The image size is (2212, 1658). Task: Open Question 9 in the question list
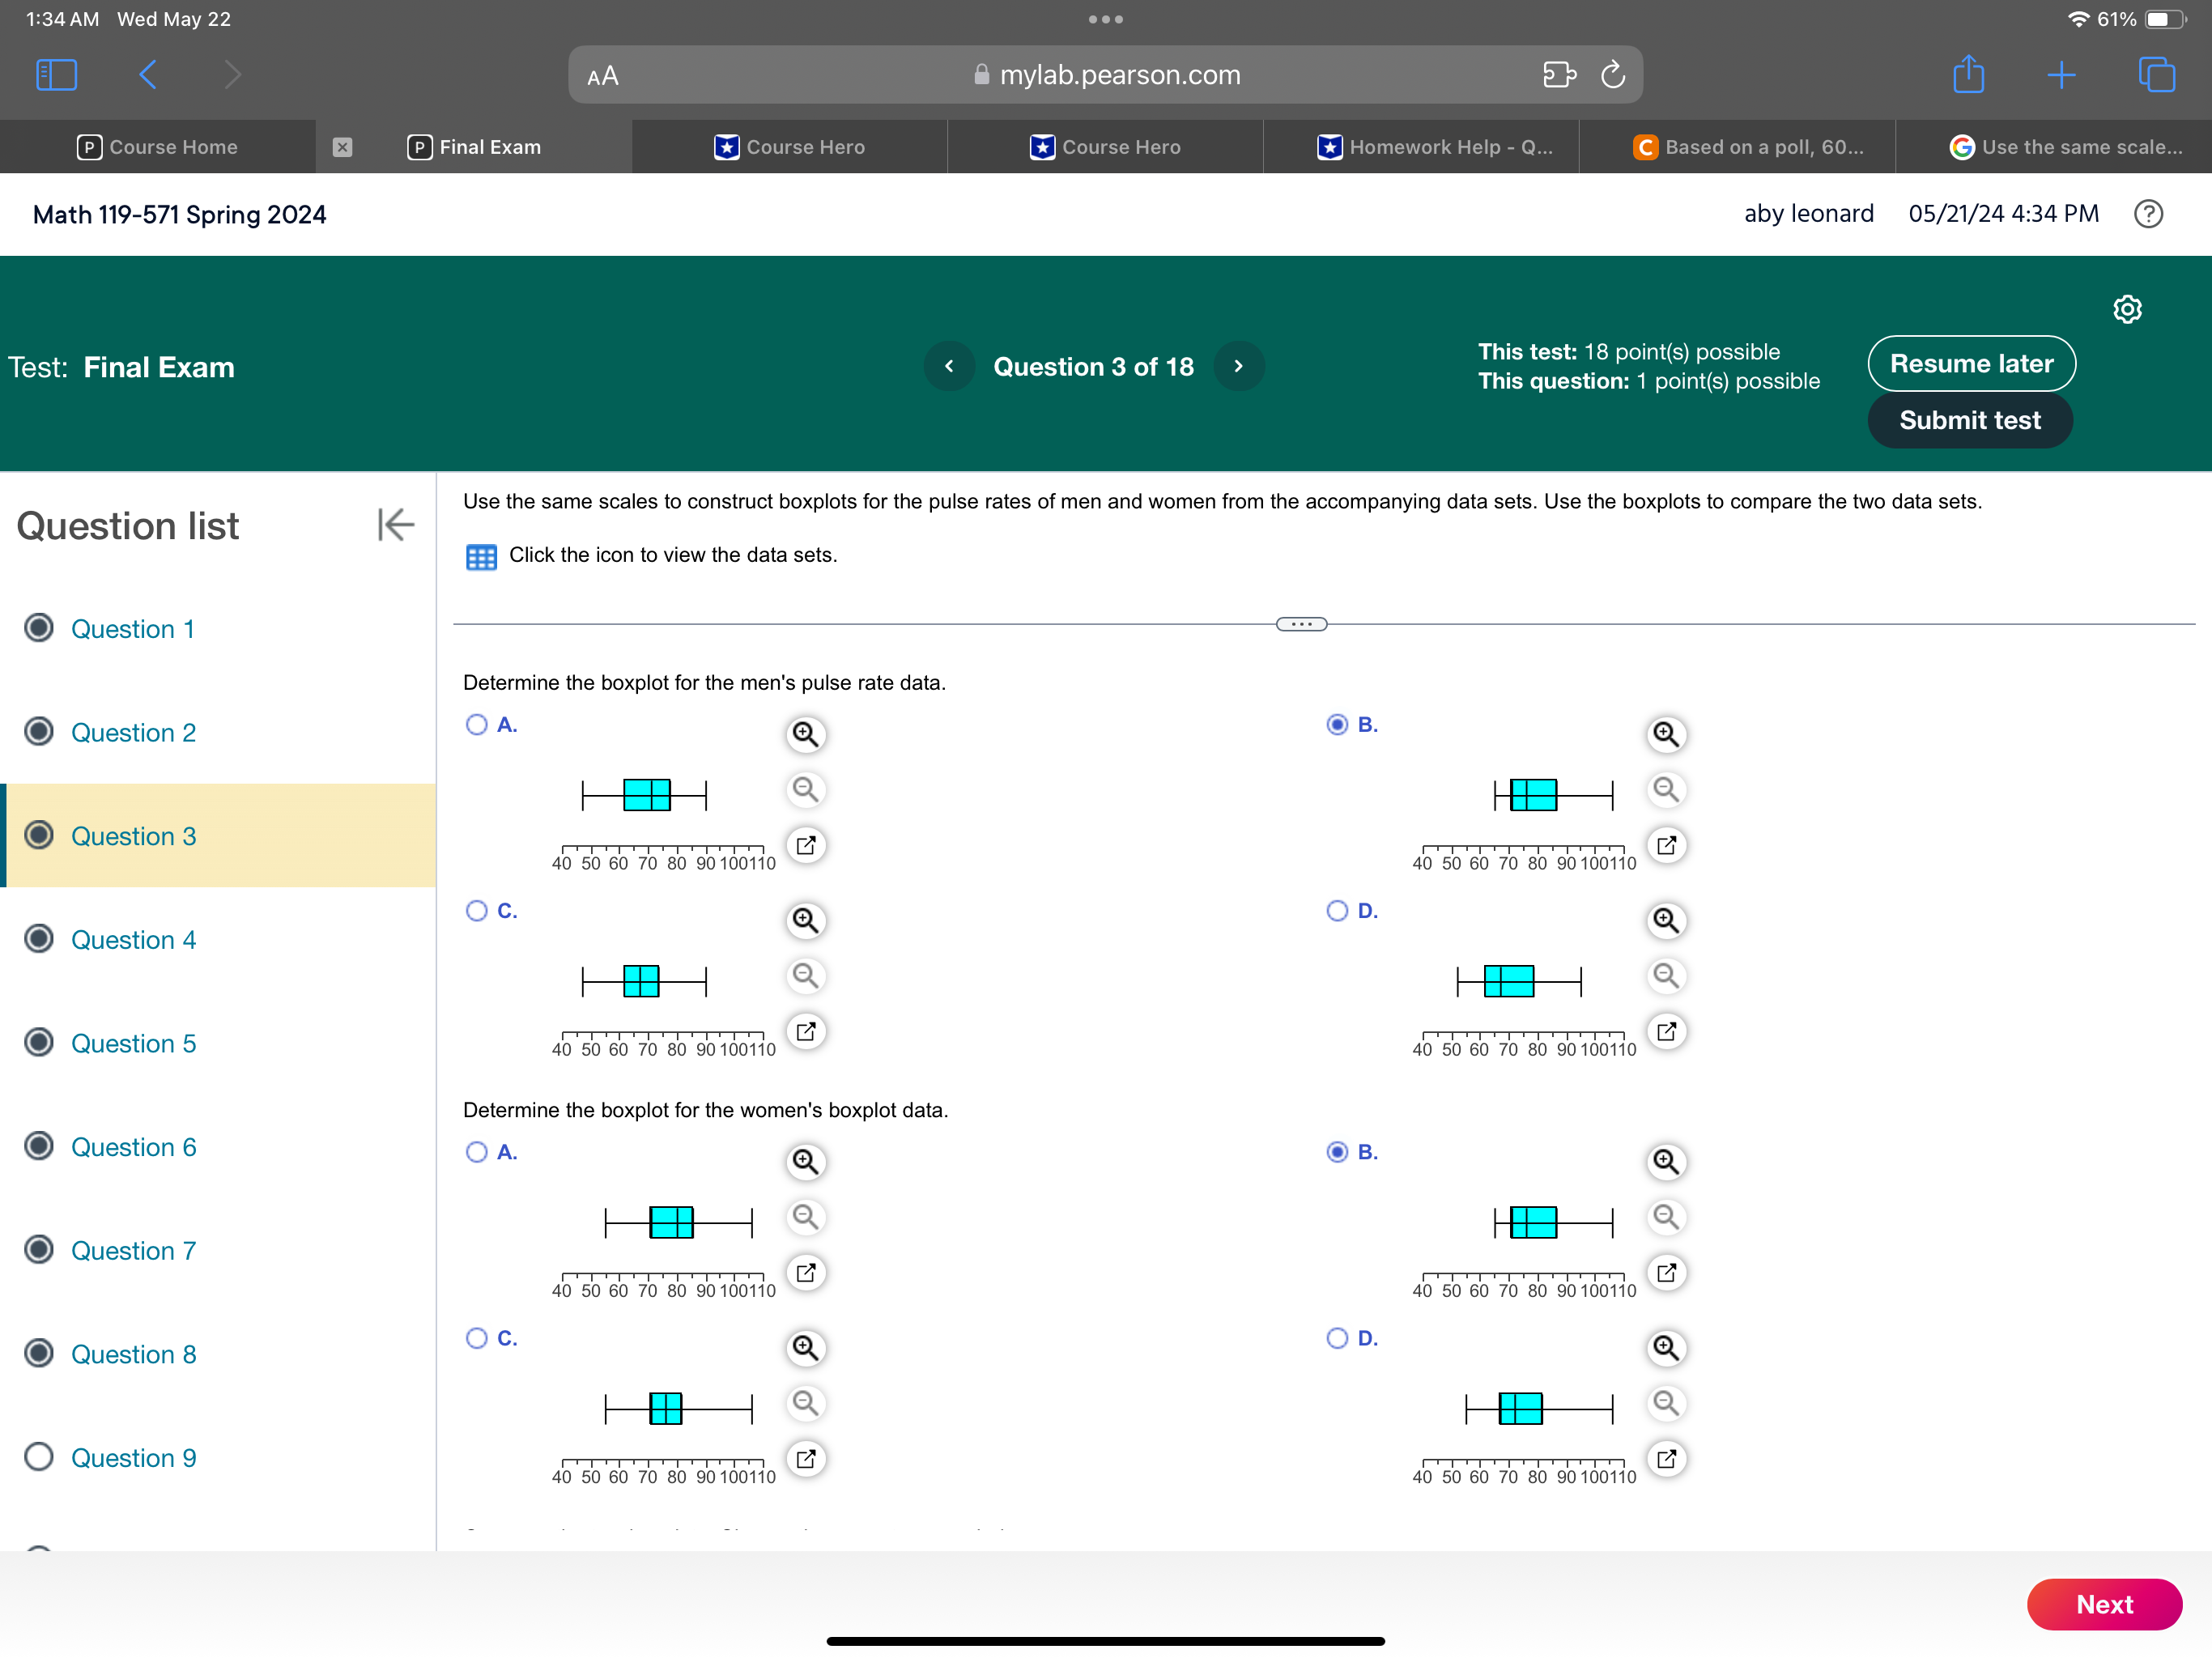coord(133,1457)
